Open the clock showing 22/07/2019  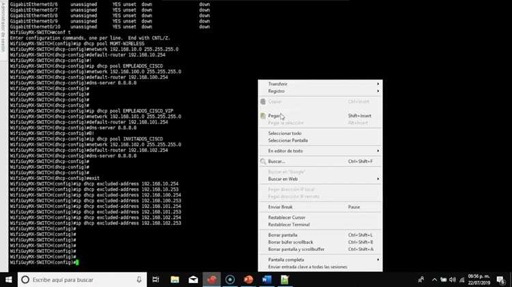click(479, 280)
